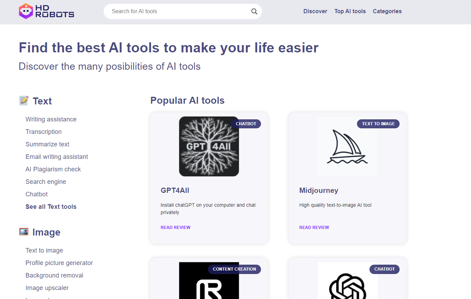
Task: Click the black R logo thumbnail
Action: (x=209, y=283)
